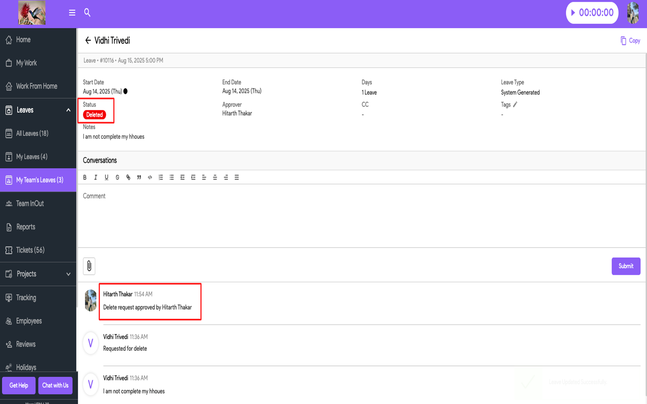Align comment text right
This screenshot has height=404, width=647.
[226, 177]
